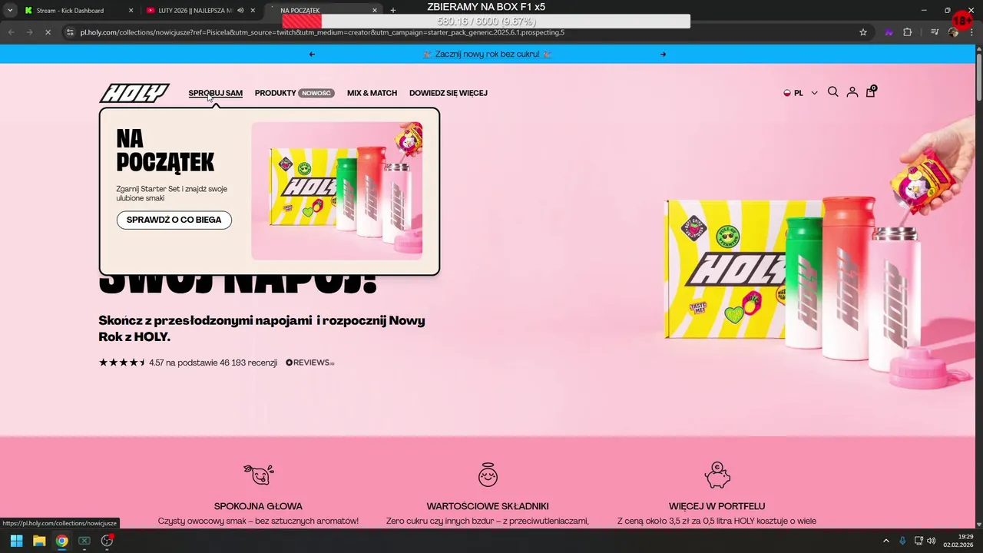The image size is (983, 553).
Task: Open the Extensions puzzle menu
Action: tap(908, 32)
